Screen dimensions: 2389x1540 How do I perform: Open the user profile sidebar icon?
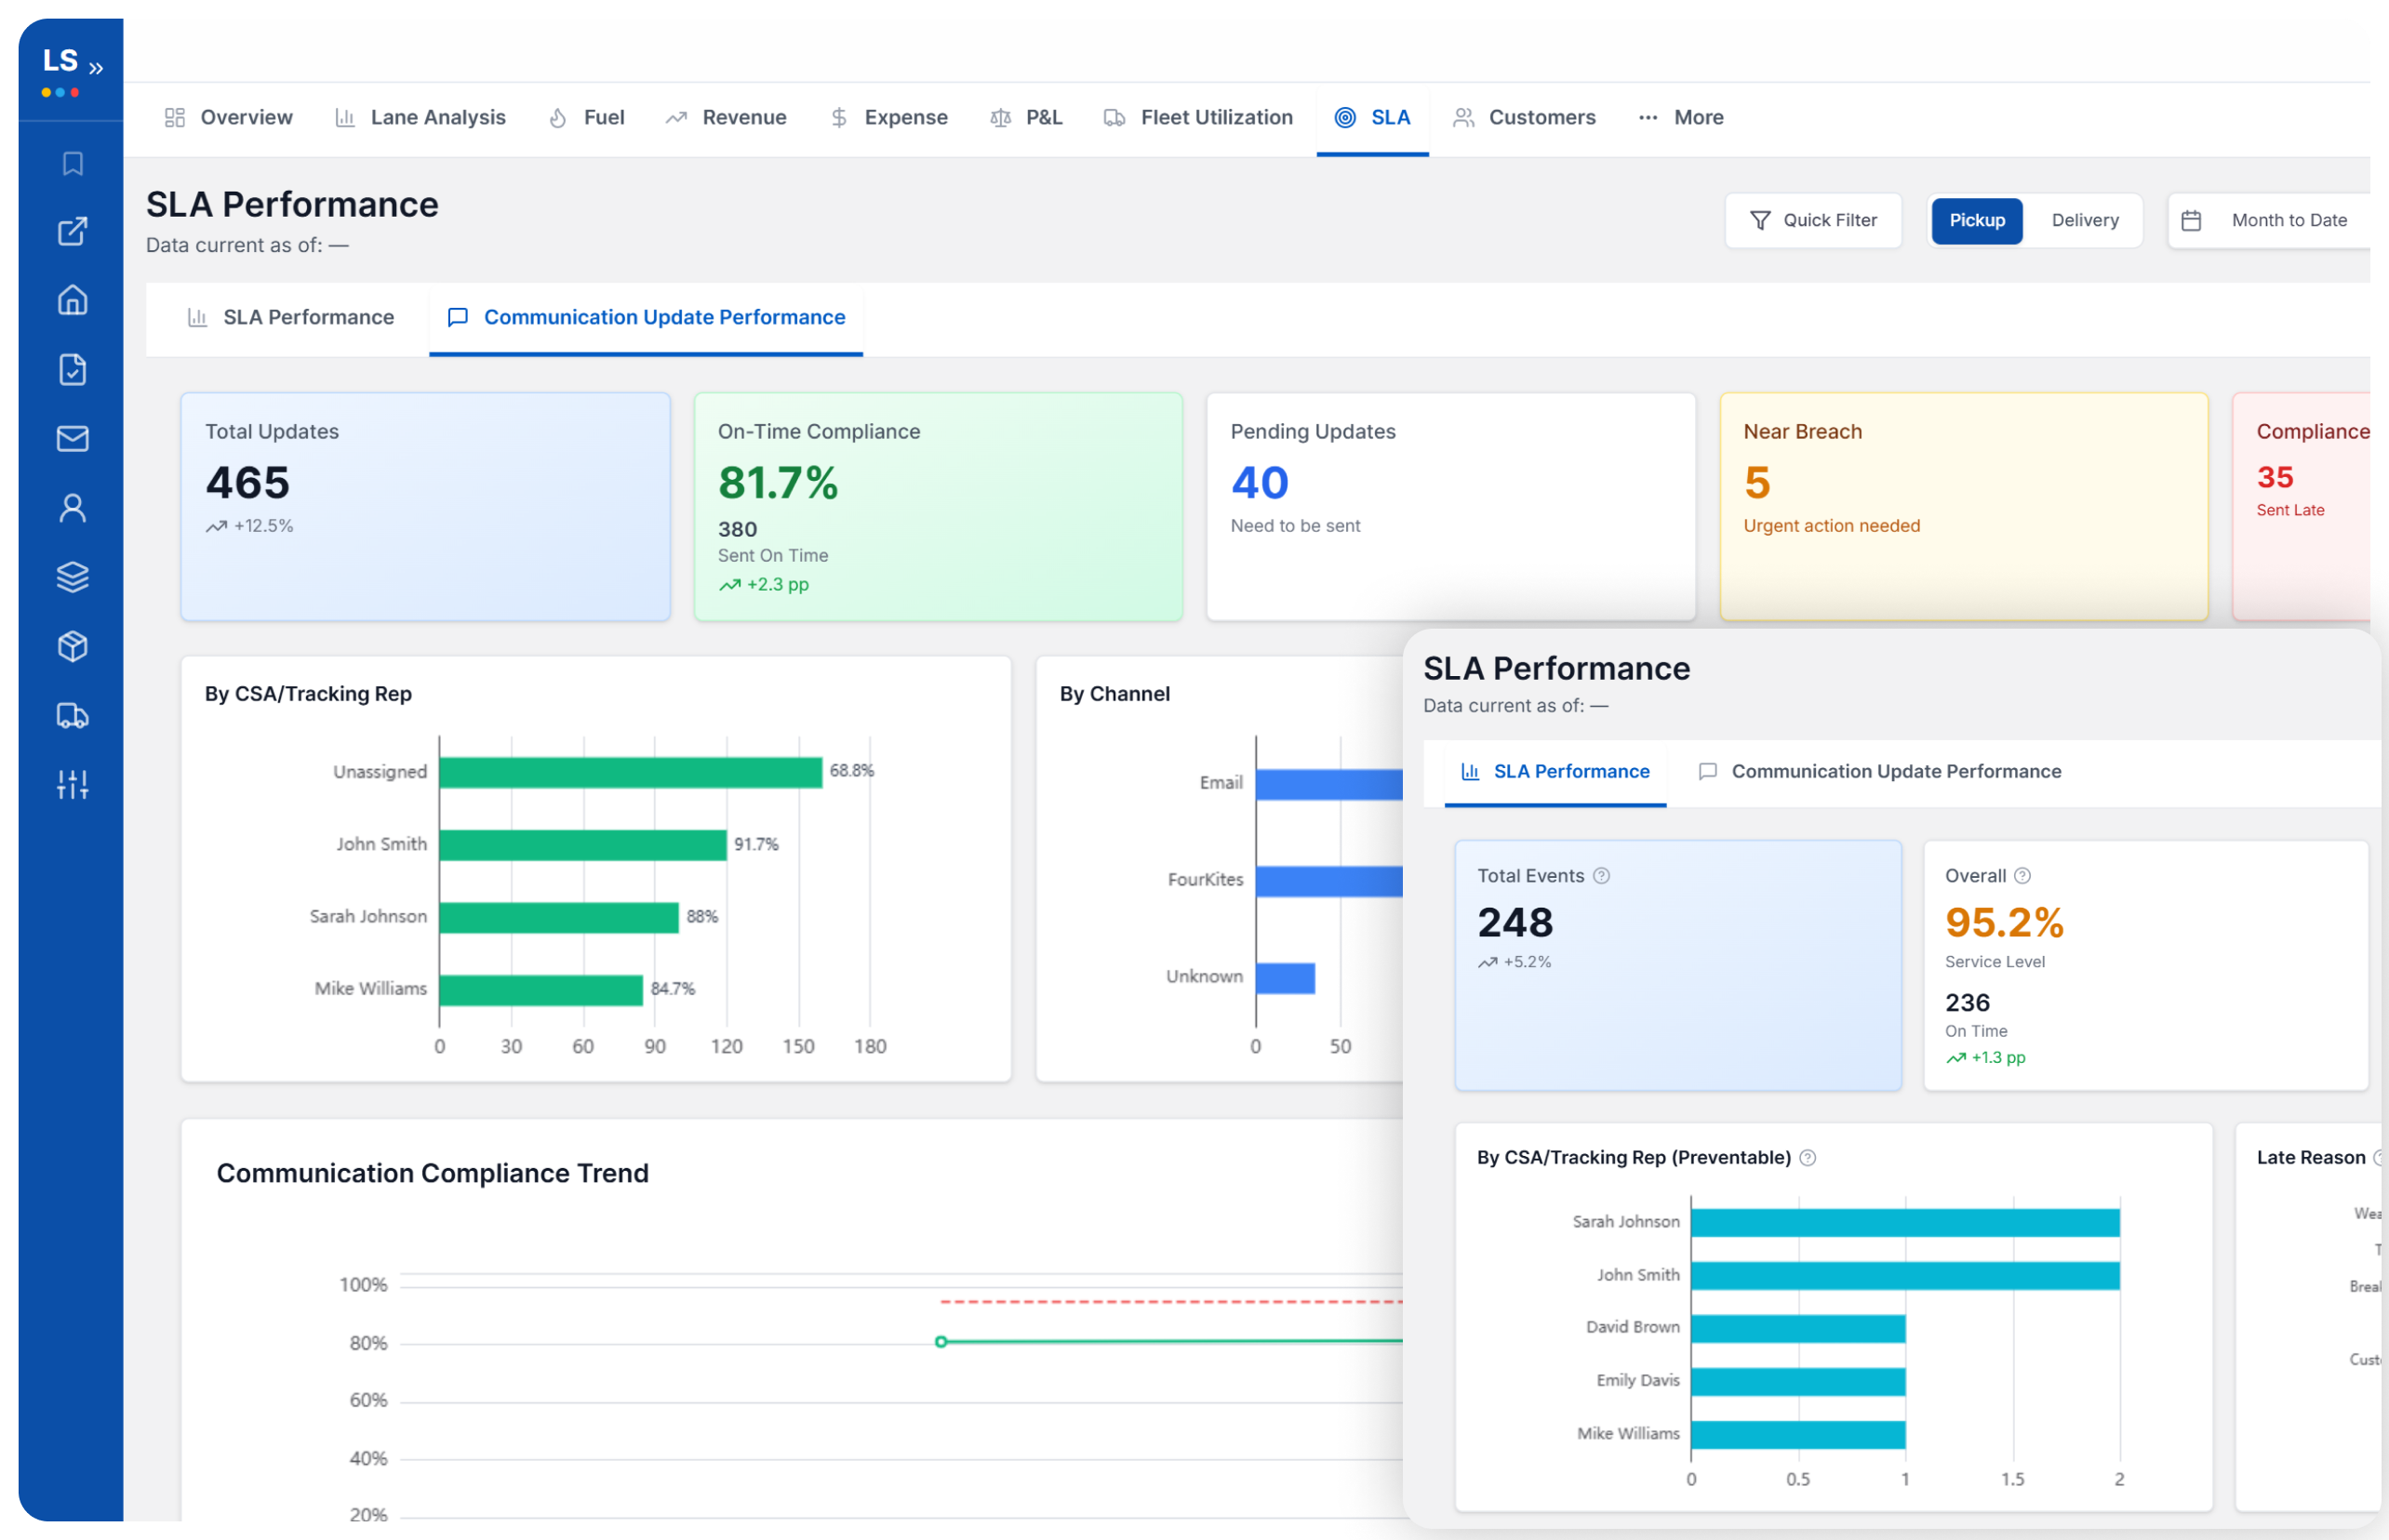pyautogui.click(x=72, y=508)
